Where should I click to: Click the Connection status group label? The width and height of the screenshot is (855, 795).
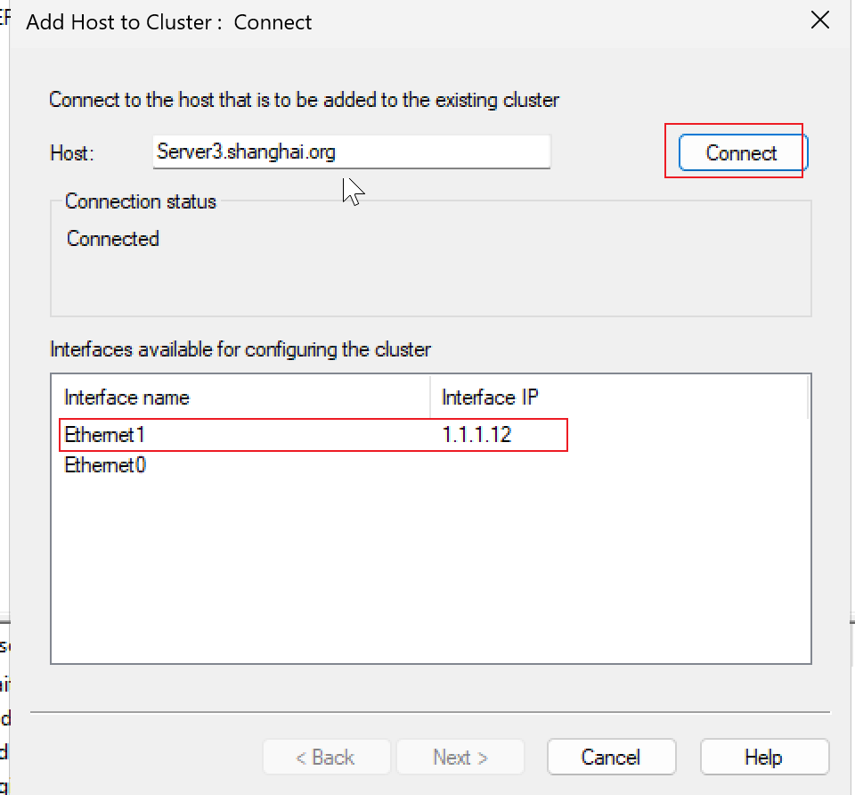(141, 202)
